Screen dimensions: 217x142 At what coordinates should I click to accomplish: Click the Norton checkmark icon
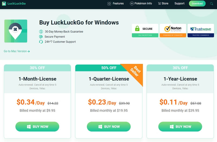[167, 29]
